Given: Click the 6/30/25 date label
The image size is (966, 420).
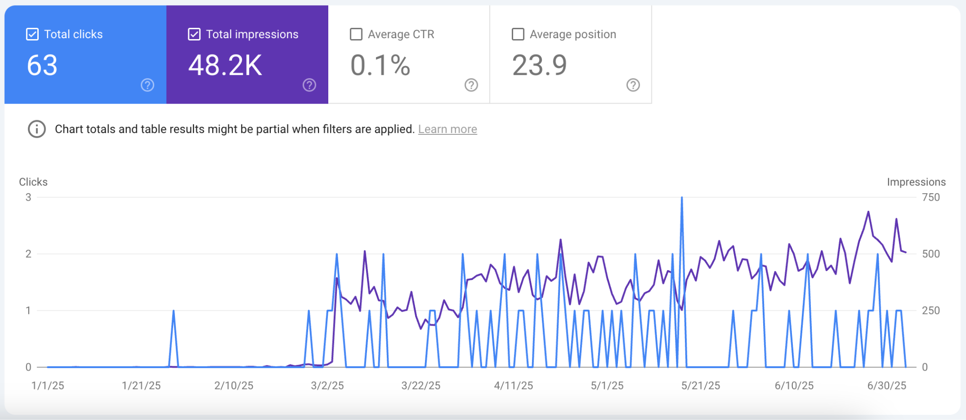Looking at the screenshot, I should coord(887,386).
